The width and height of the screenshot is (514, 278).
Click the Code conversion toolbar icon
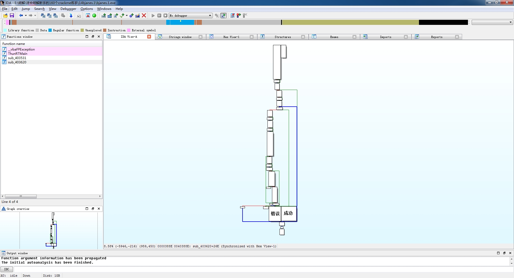tap(104, 16)
